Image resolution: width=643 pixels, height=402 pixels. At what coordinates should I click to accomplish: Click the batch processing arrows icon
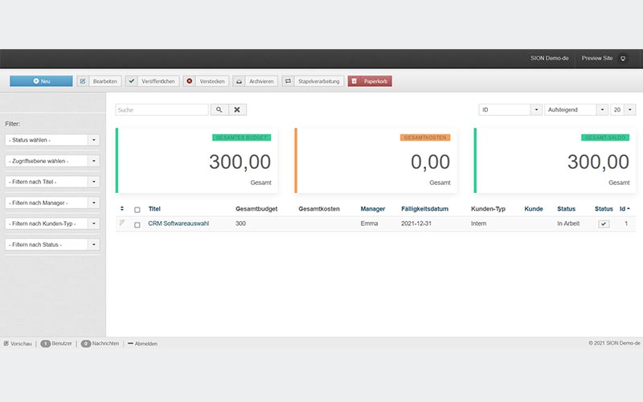tap(289, 81)
